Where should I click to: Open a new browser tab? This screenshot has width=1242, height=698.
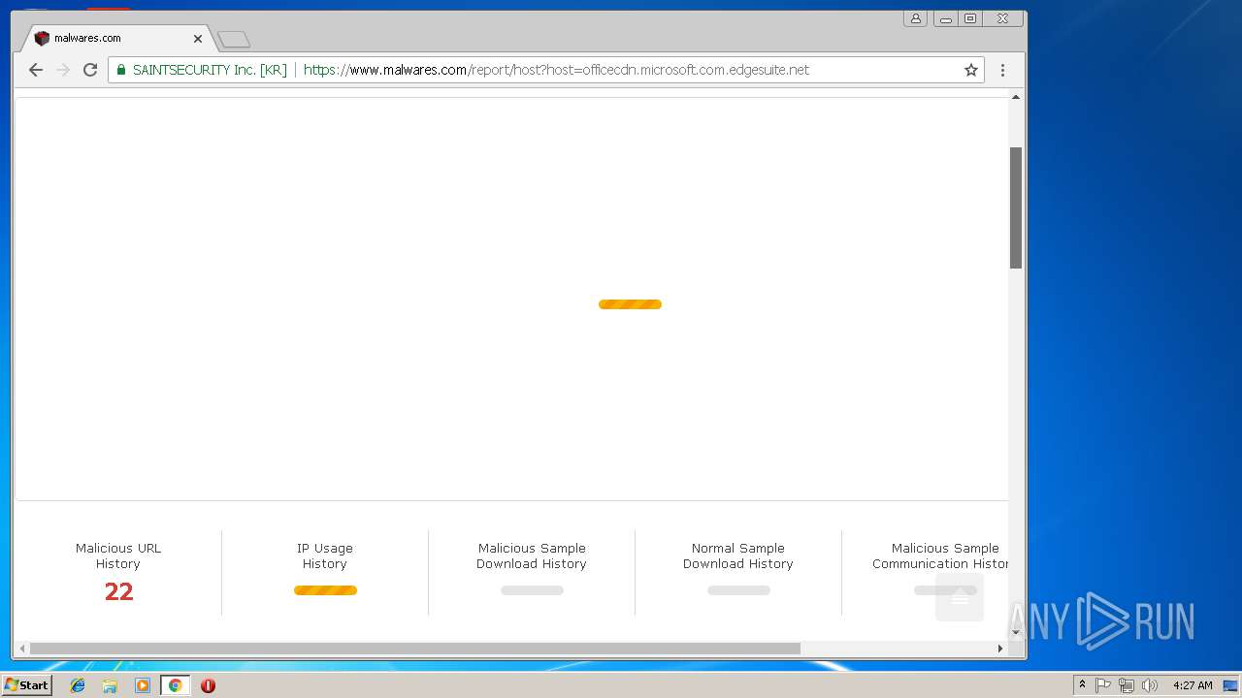point(234,40)
